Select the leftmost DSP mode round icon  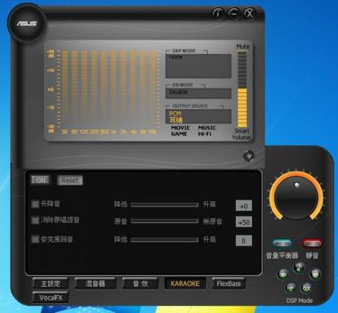[x=283, y=274]
